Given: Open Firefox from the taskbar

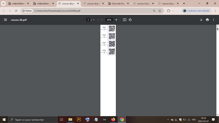Looking at the screenshot, I should point(113,120).
